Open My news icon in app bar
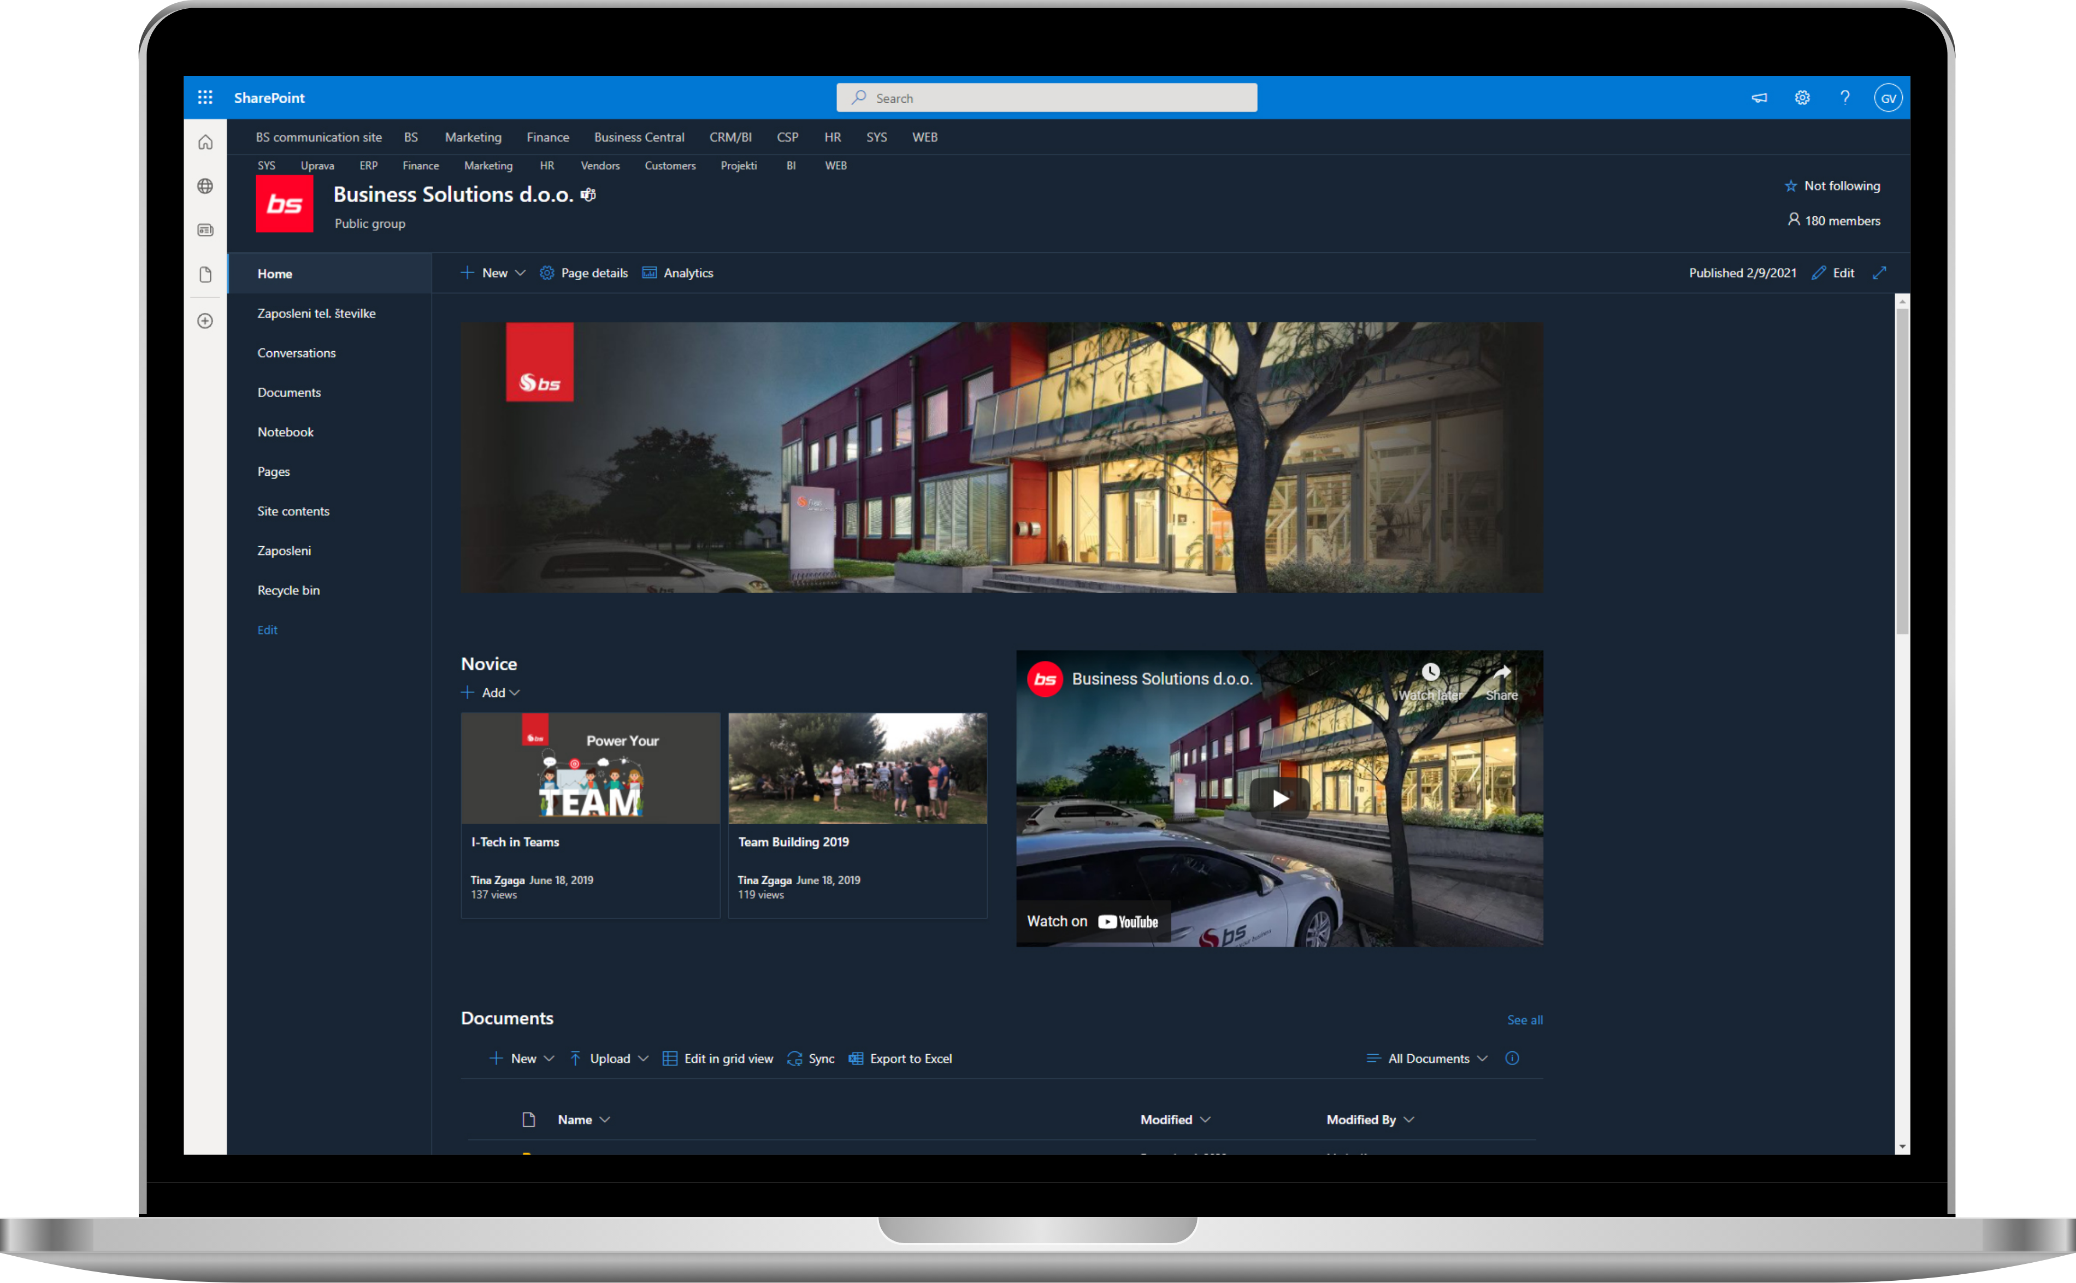The height and width of the screenshot is (1283, 2076). [205, 230]
